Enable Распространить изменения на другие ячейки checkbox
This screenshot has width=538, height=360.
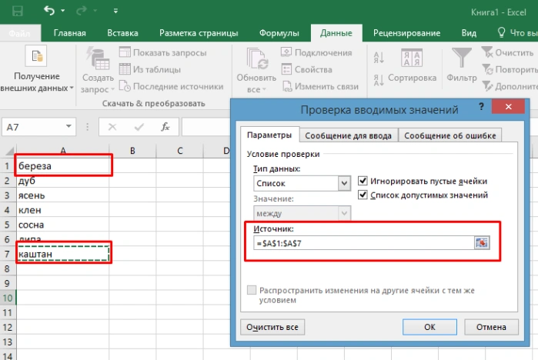pyautogui.click(x=252, y=290)
